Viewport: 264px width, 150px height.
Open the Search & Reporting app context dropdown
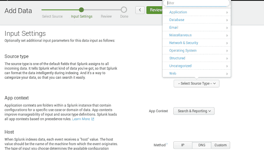click(x=194, y=111)
